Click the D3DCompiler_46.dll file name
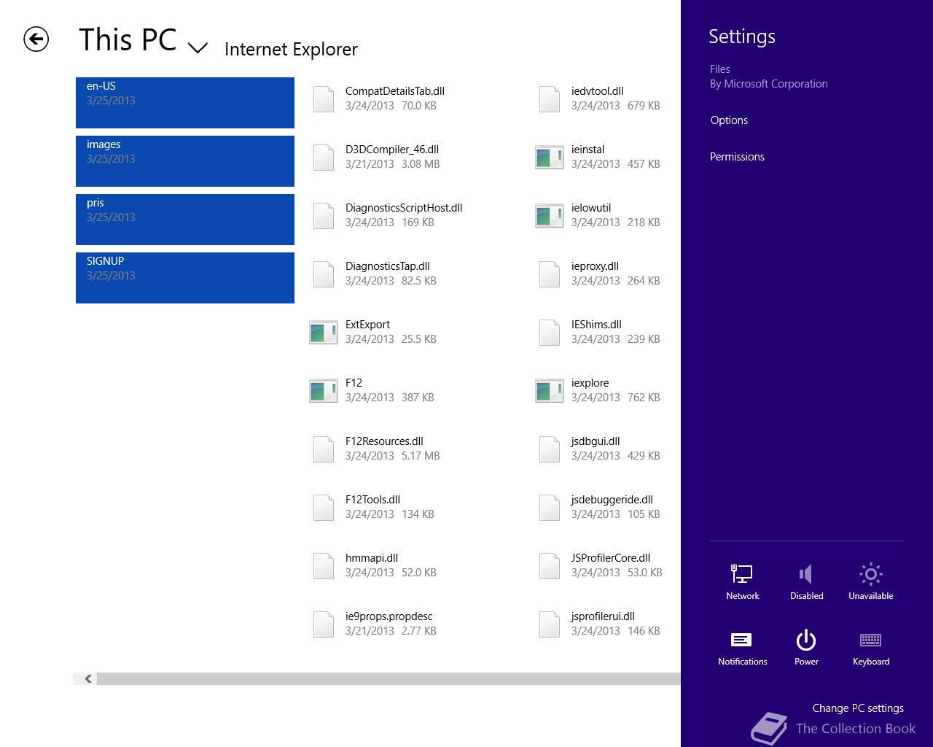 (392, 150)
